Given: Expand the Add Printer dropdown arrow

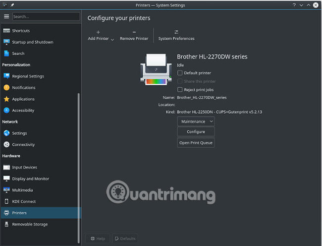Looking at the screenshot, I should coord(112,39).
